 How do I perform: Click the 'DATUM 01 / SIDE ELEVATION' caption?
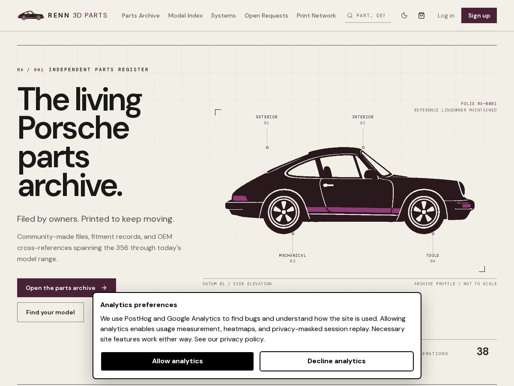pos(237,284)
